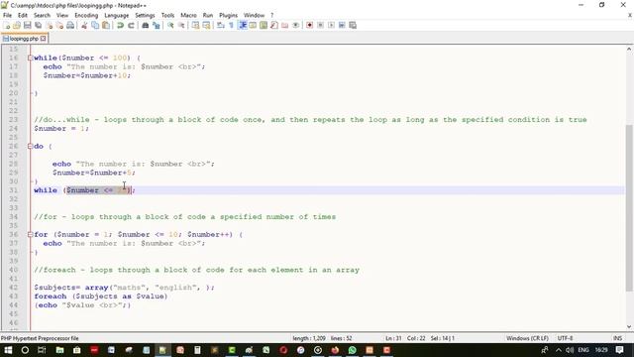Click ENG language indicator in tray
Screen dimensions: 634x357
coord(583,350)
